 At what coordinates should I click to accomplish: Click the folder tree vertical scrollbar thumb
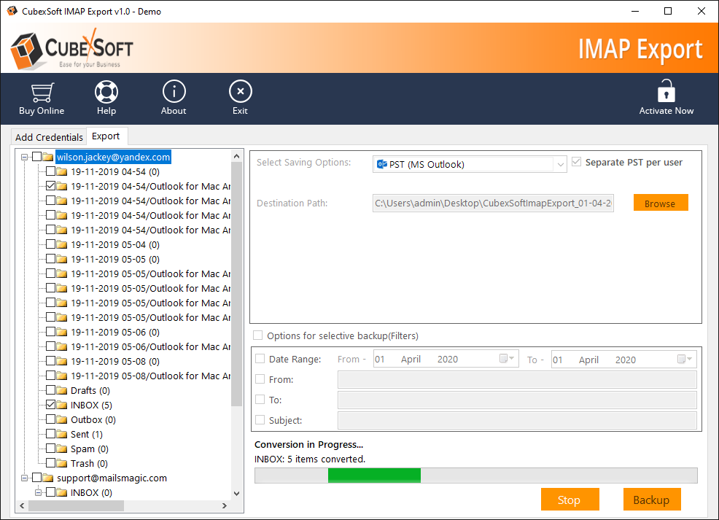pos(236,284)
